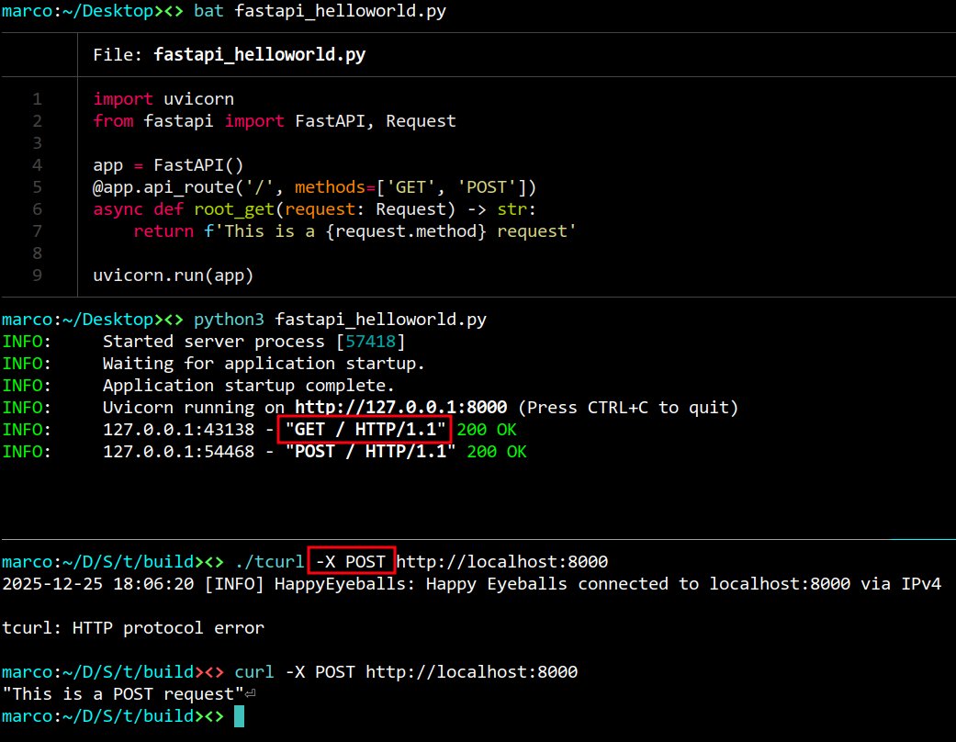The width and height of the screenshot is (956, 742).
Task: Click 'tcurl: HTTP protocol error' message
Action: [133, 628]
